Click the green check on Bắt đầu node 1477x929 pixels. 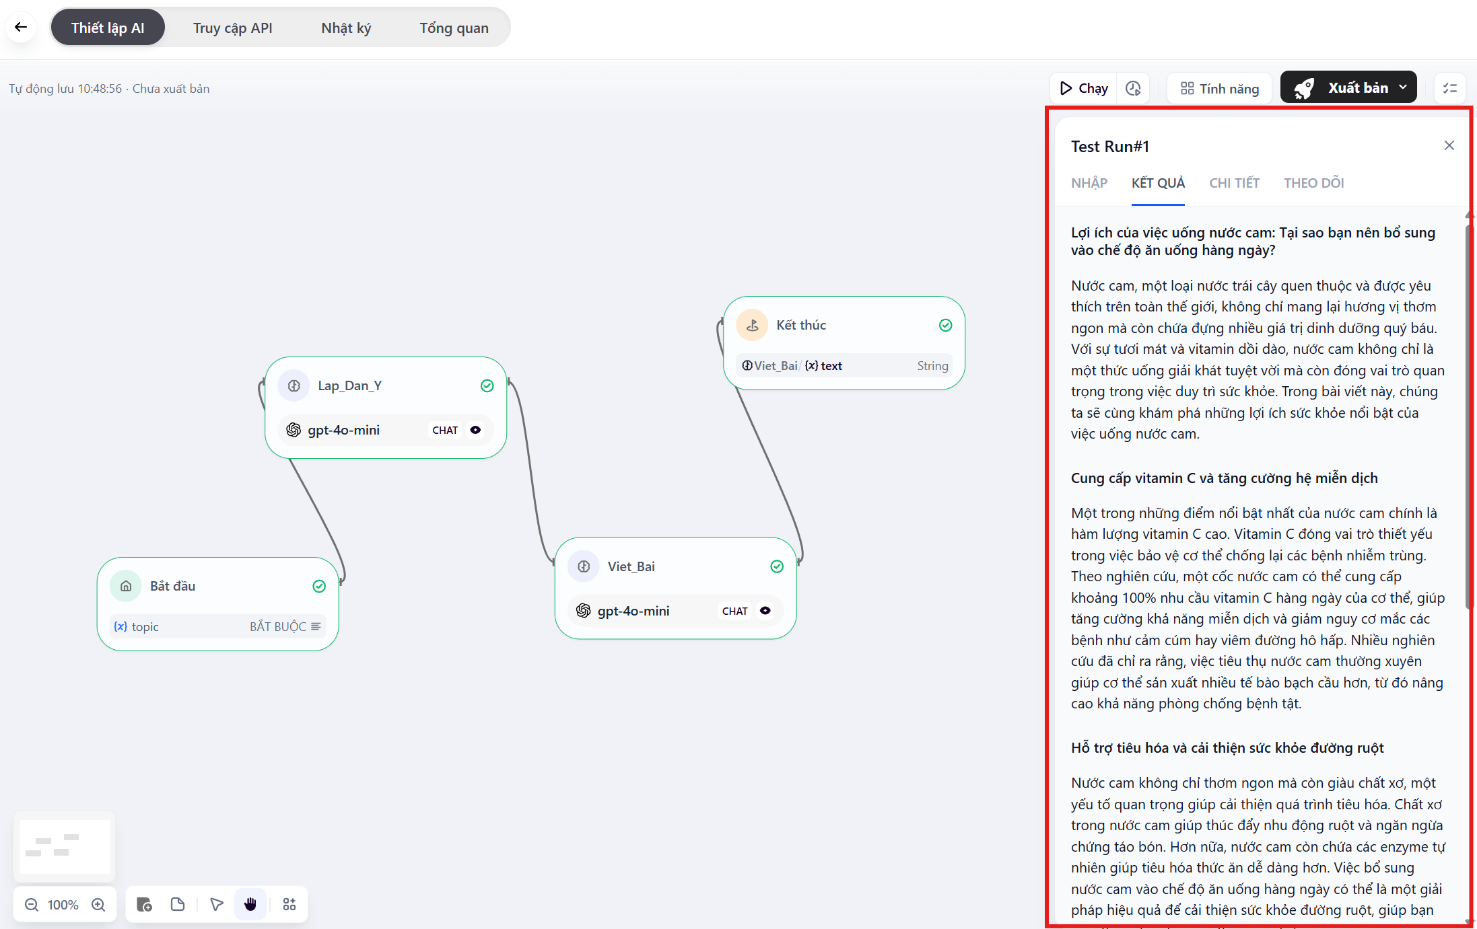[x=319, y=586]
